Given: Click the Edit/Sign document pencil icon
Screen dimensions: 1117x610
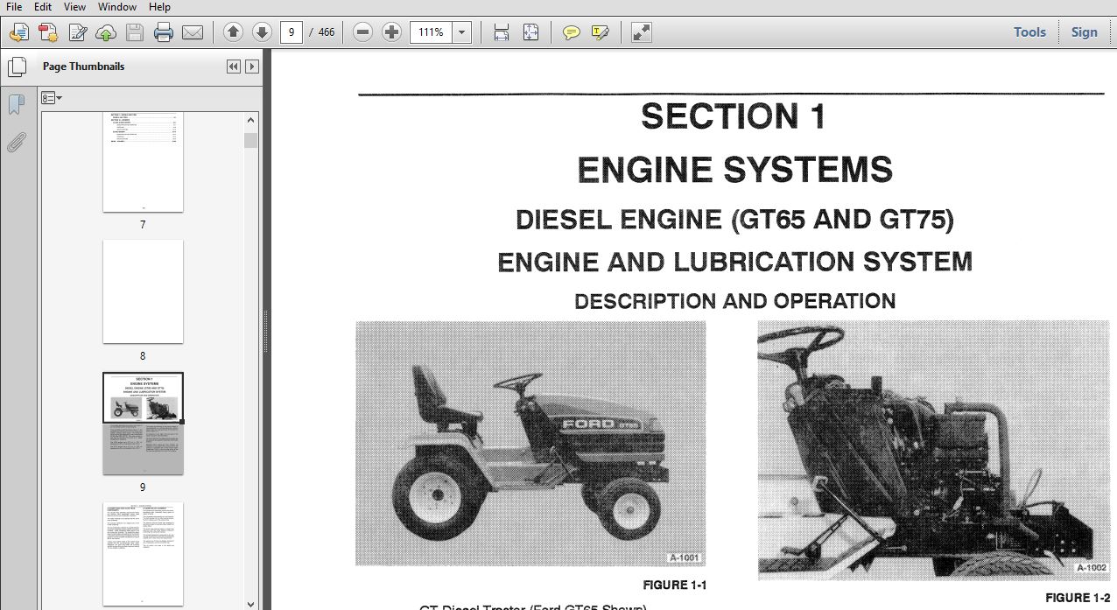Looking at the screenshot, I should (x=77, y=33).
